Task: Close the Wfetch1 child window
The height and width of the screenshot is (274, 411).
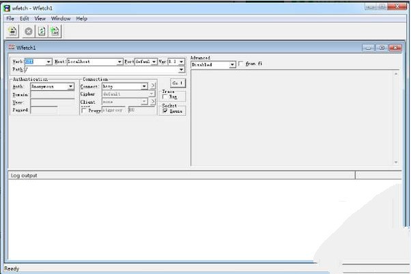Action: [x=395, y=48]
